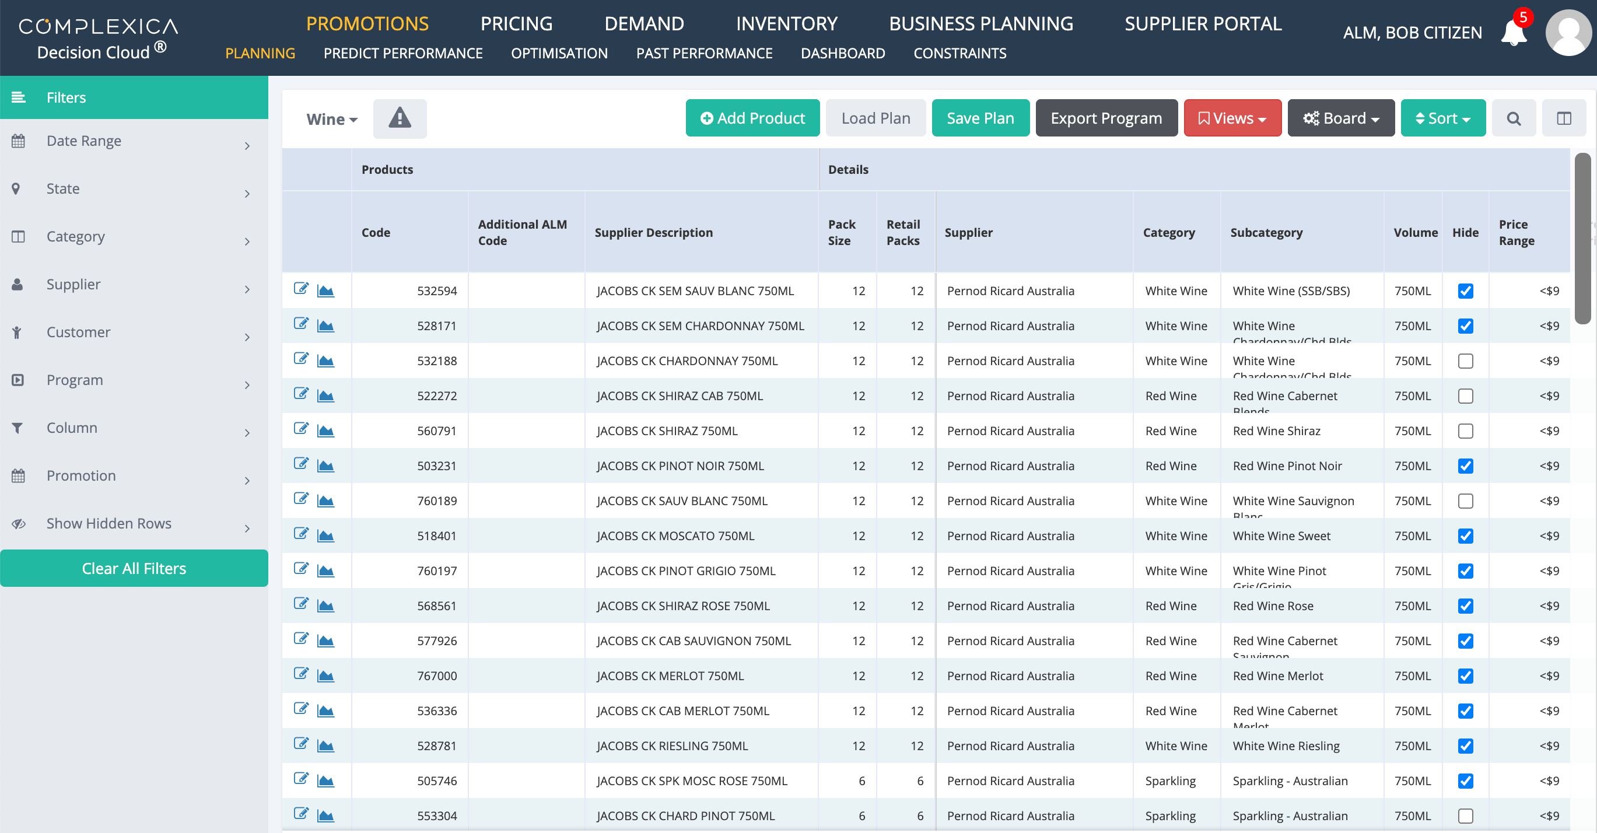Click the Complexica Decision Cloud logo

coord(99,38)
